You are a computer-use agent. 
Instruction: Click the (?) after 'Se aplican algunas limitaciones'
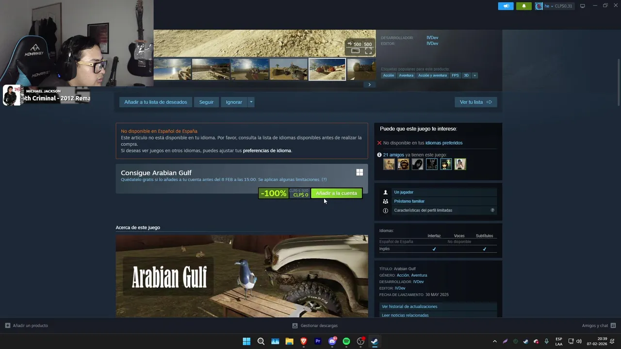click(x=324, y=179)
